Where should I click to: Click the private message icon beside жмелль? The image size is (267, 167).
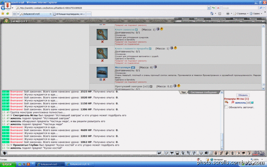227,102
